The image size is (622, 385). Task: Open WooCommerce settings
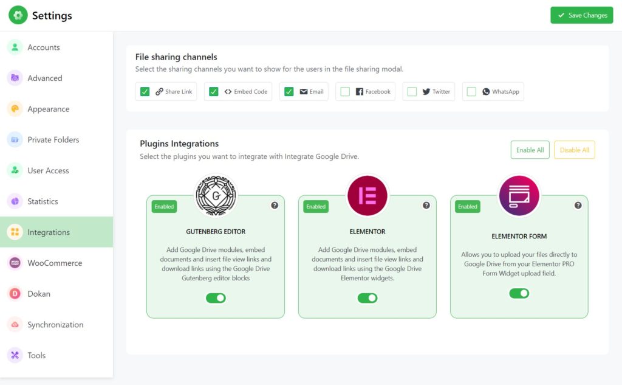coord(56,263)
